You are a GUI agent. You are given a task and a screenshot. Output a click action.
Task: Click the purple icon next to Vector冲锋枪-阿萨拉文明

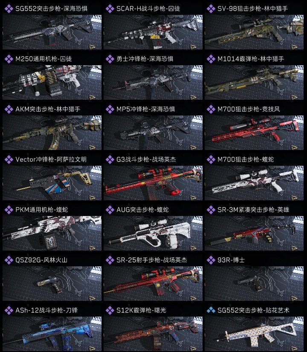(9, 160)
